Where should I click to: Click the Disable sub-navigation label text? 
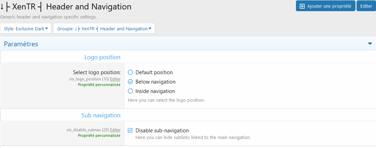point(162,131)
